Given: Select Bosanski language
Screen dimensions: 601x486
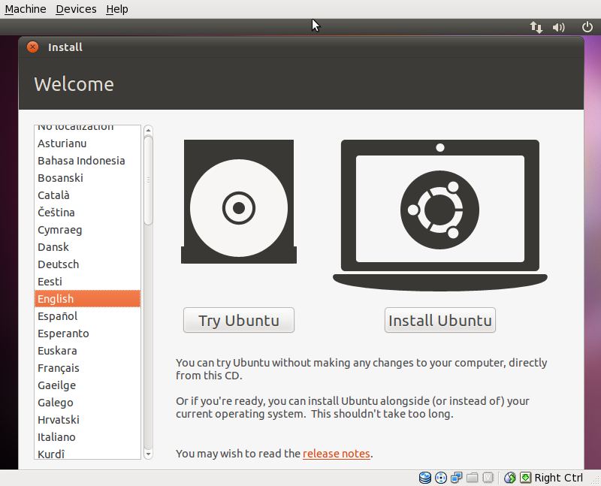Looking at the screenshot, I should 87,178.
